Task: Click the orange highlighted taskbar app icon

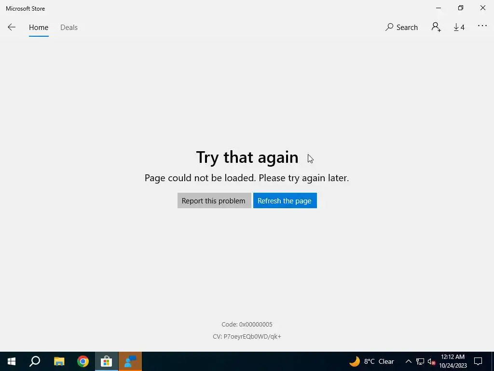Action: point(130,361)
